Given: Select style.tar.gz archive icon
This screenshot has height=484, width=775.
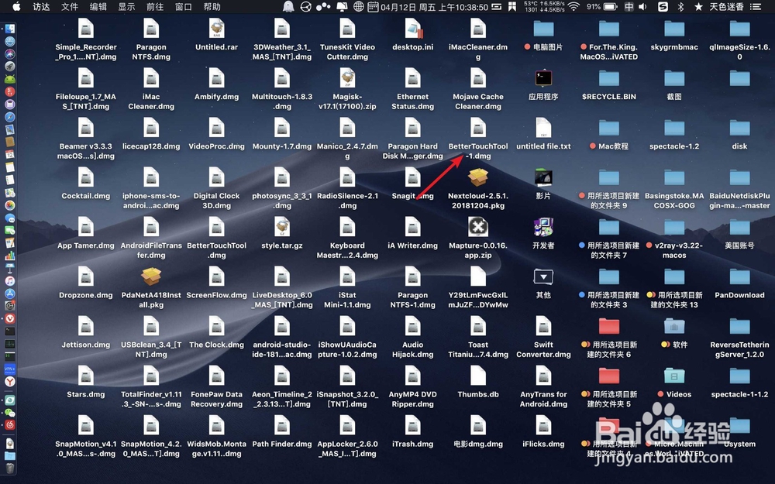Looking at the screenshot, I should 282,227.
